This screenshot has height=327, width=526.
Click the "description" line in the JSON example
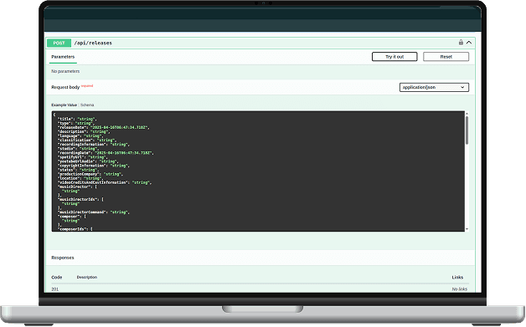(85, 131)
